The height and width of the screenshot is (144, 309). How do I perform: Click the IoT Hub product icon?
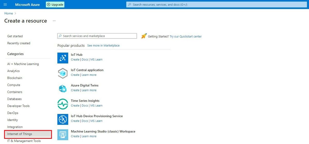pyautogui.click(x=63, y=58)
